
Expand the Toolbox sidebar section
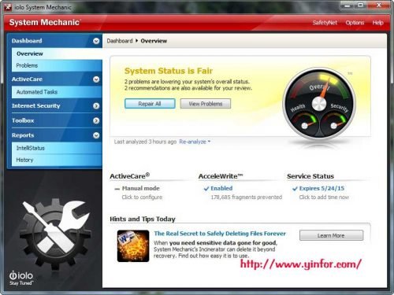(96, 120)
